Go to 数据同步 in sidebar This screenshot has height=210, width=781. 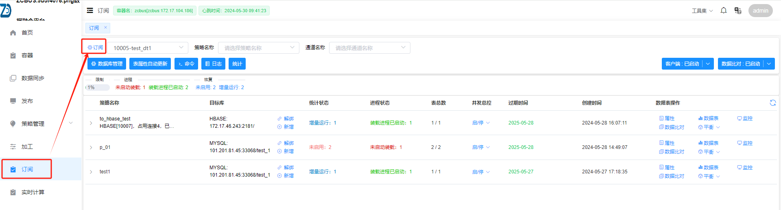[x=33, y=78]
